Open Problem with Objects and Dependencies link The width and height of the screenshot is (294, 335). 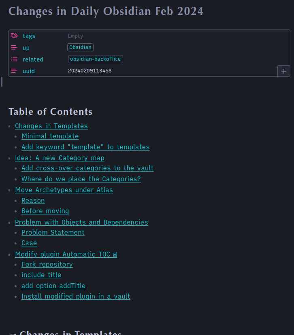(x=81, y=222)
